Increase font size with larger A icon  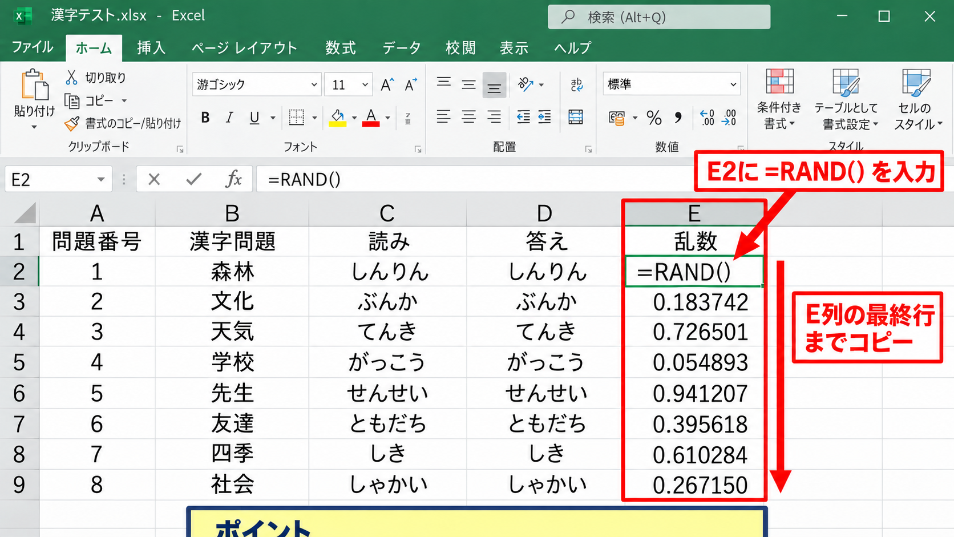[x=387, y=85]
